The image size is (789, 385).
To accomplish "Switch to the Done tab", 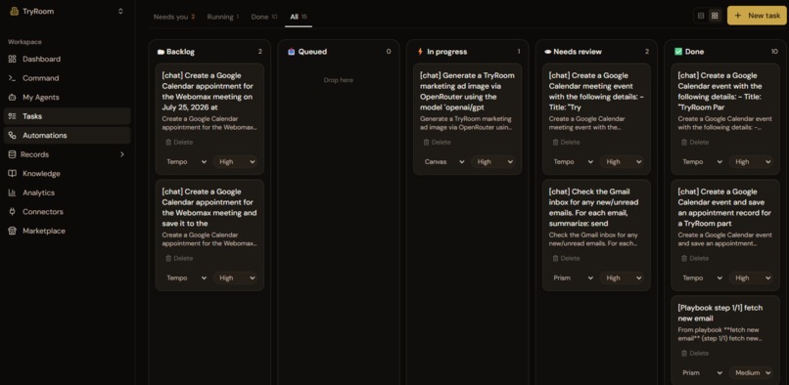I will 264,17.
